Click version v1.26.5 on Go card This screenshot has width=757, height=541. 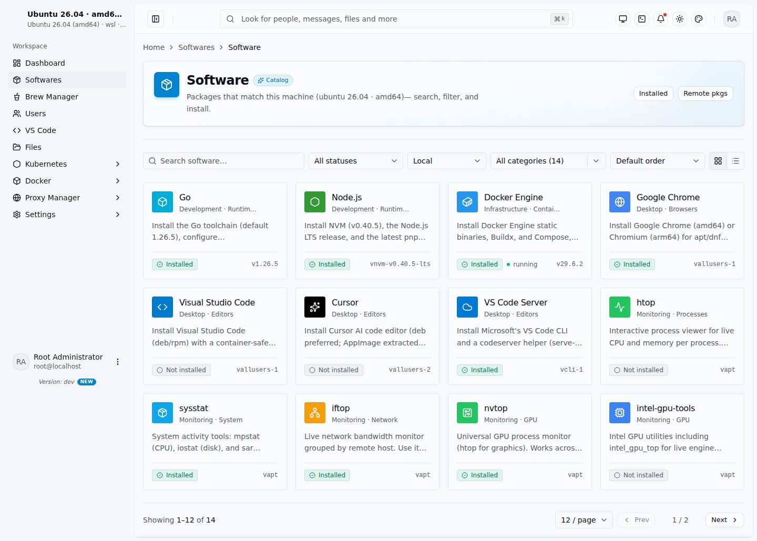265,264
